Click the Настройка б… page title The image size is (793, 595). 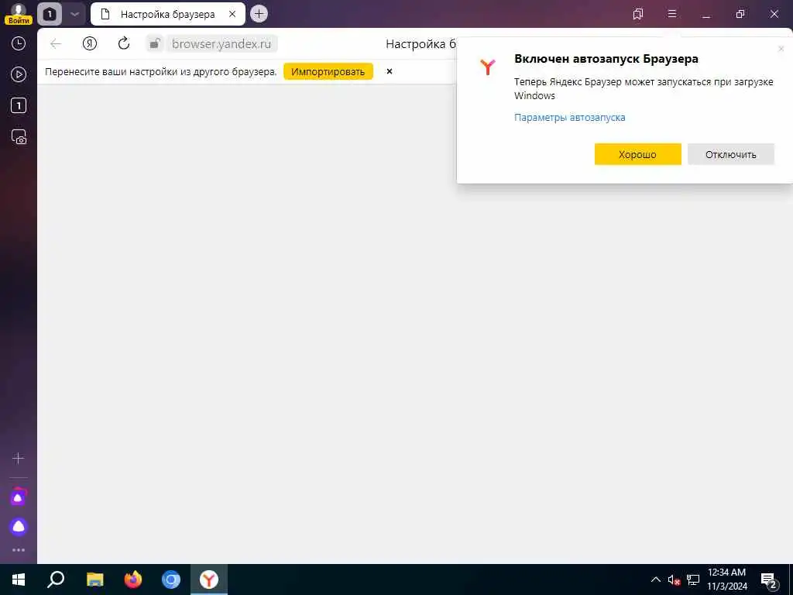click(x=421, y=44)
